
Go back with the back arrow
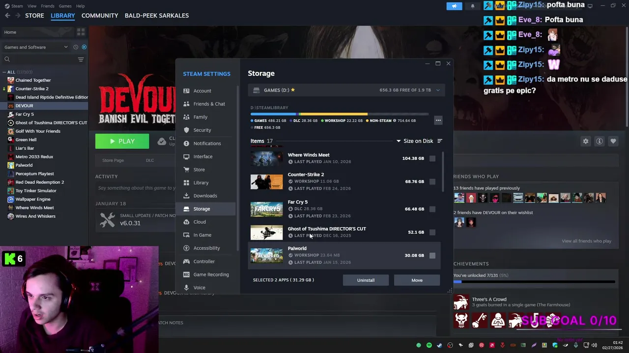7,16
